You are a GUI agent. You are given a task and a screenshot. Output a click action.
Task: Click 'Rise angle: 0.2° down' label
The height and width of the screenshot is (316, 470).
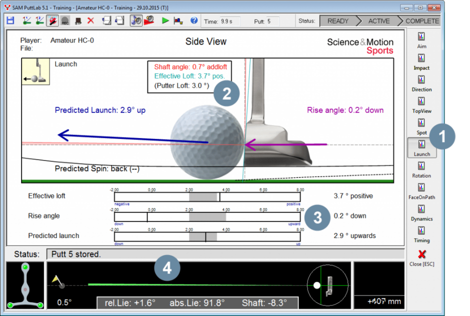click(345, 110)
